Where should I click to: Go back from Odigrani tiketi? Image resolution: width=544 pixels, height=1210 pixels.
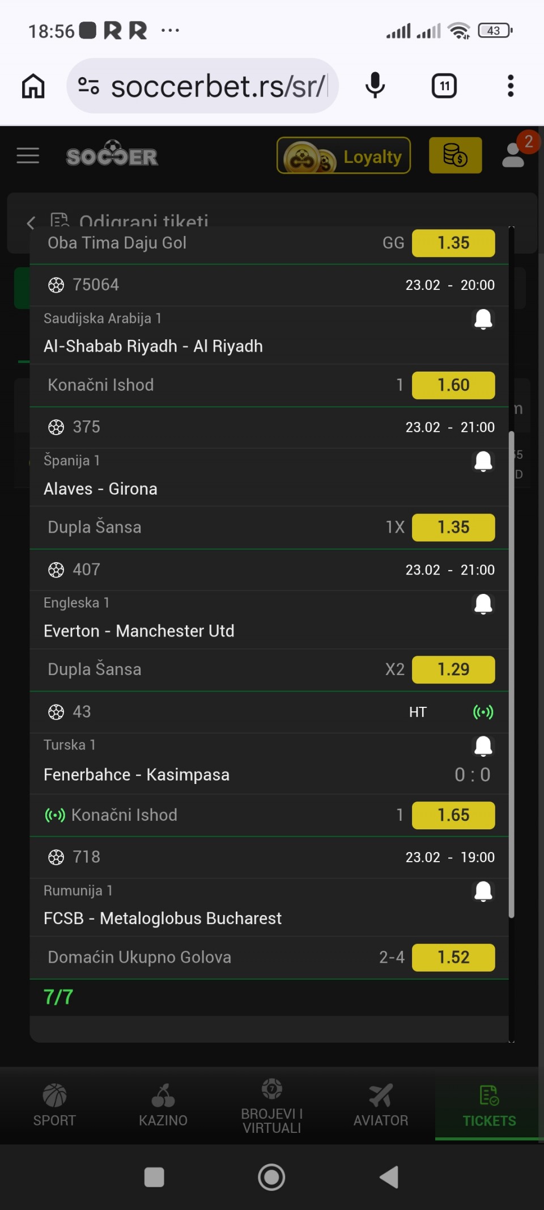pos(31,222)
